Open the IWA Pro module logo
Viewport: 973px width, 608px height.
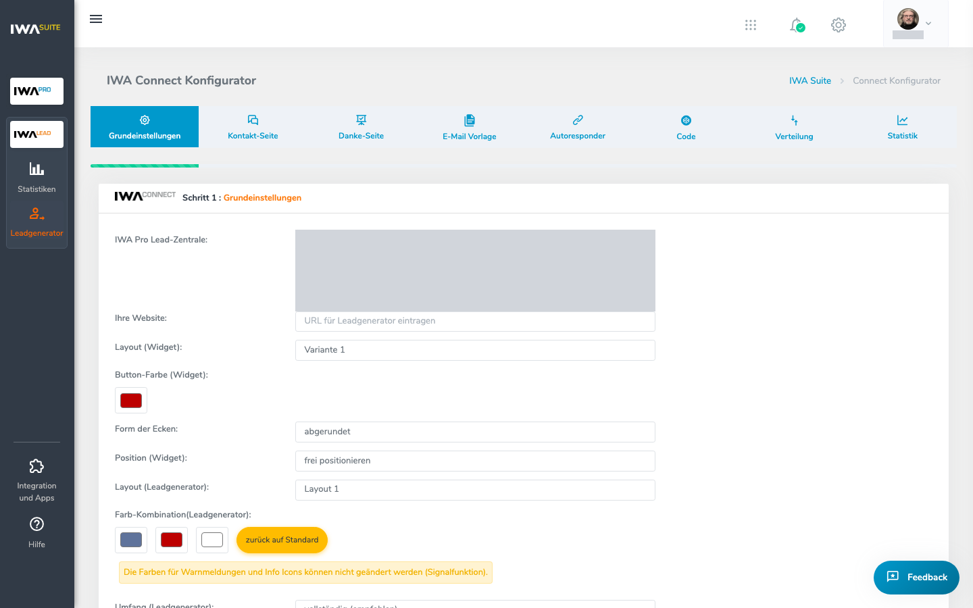tap(36, 91)
